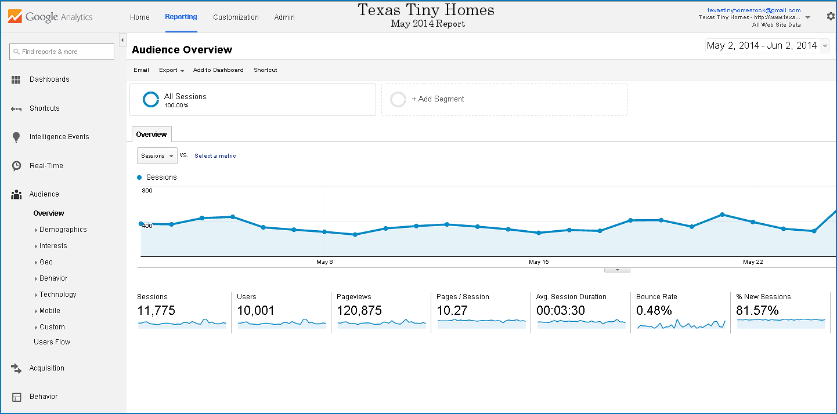
Task: Select the Behavior sidebar icon
Action: [x=16, y=396]
